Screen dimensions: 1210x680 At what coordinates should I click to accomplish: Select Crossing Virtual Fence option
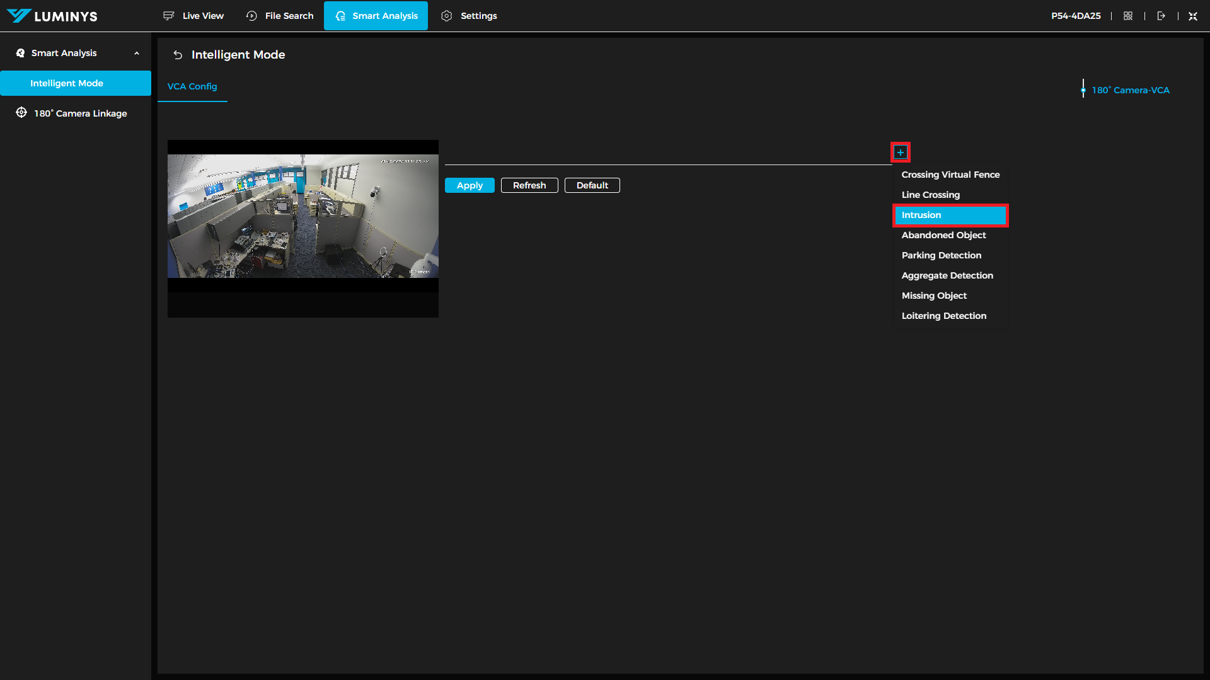(x=950, y=175)
